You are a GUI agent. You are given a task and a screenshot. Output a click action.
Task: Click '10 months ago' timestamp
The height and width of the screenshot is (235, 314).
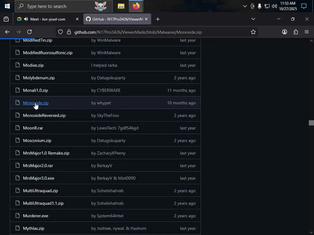181,103
